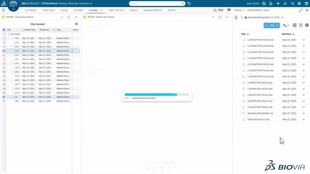Click into the top Search field
The image size is (310, 174).
click(x=155, y=4)
